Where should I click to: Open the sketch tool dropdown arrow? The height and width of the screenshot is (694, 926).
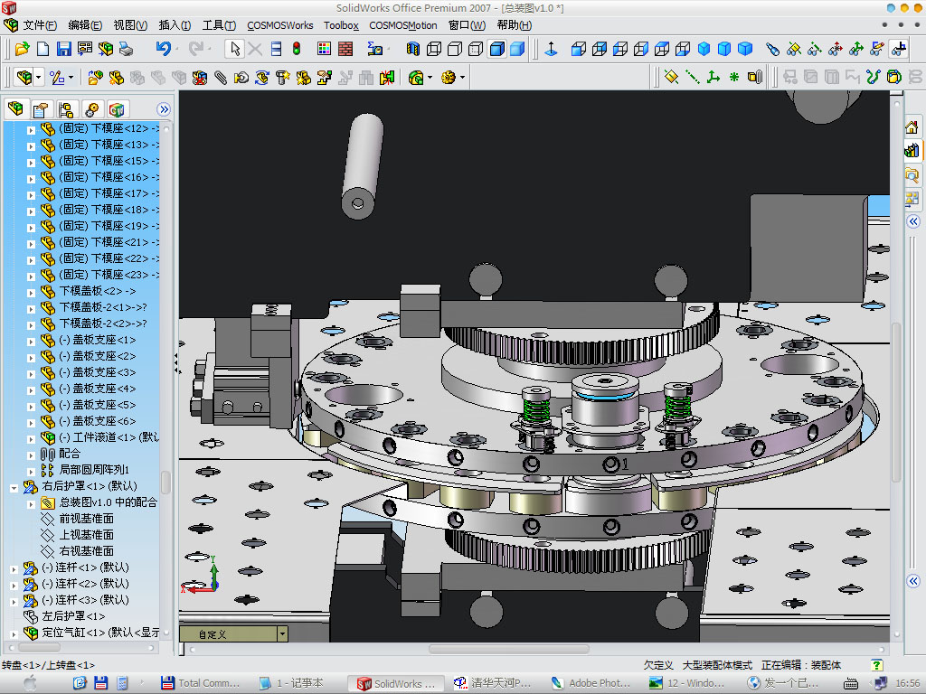click(x=71, y=78)
